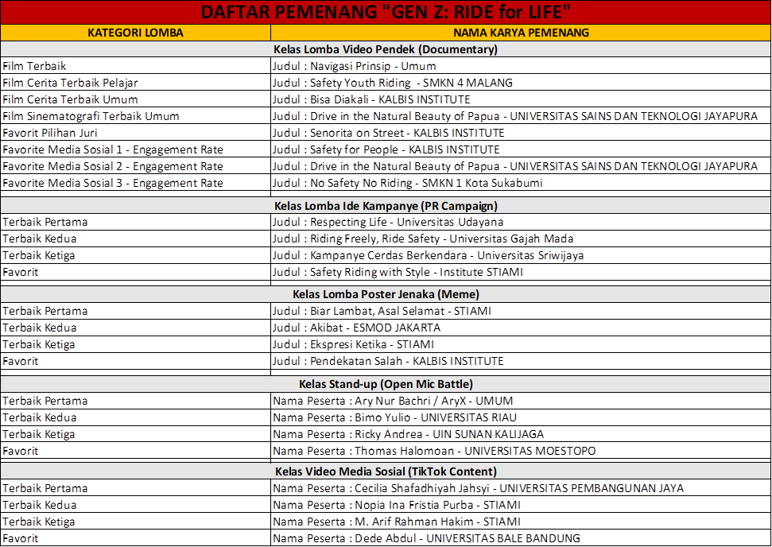Click Ricky Andrea - UIN SUNAN KALIJAGA
The image size is (772, 547).
pos(521,434)
